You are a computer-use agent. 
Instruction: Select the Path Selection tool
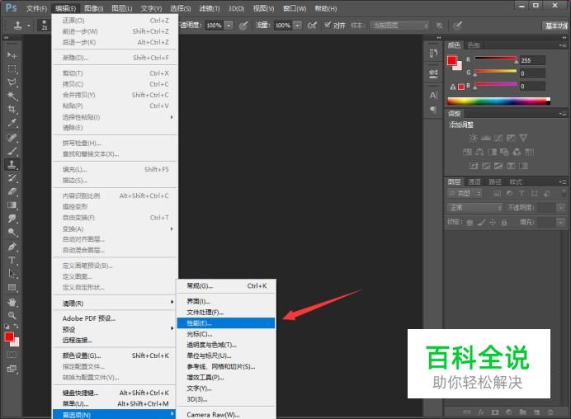(x=12, y=274)
